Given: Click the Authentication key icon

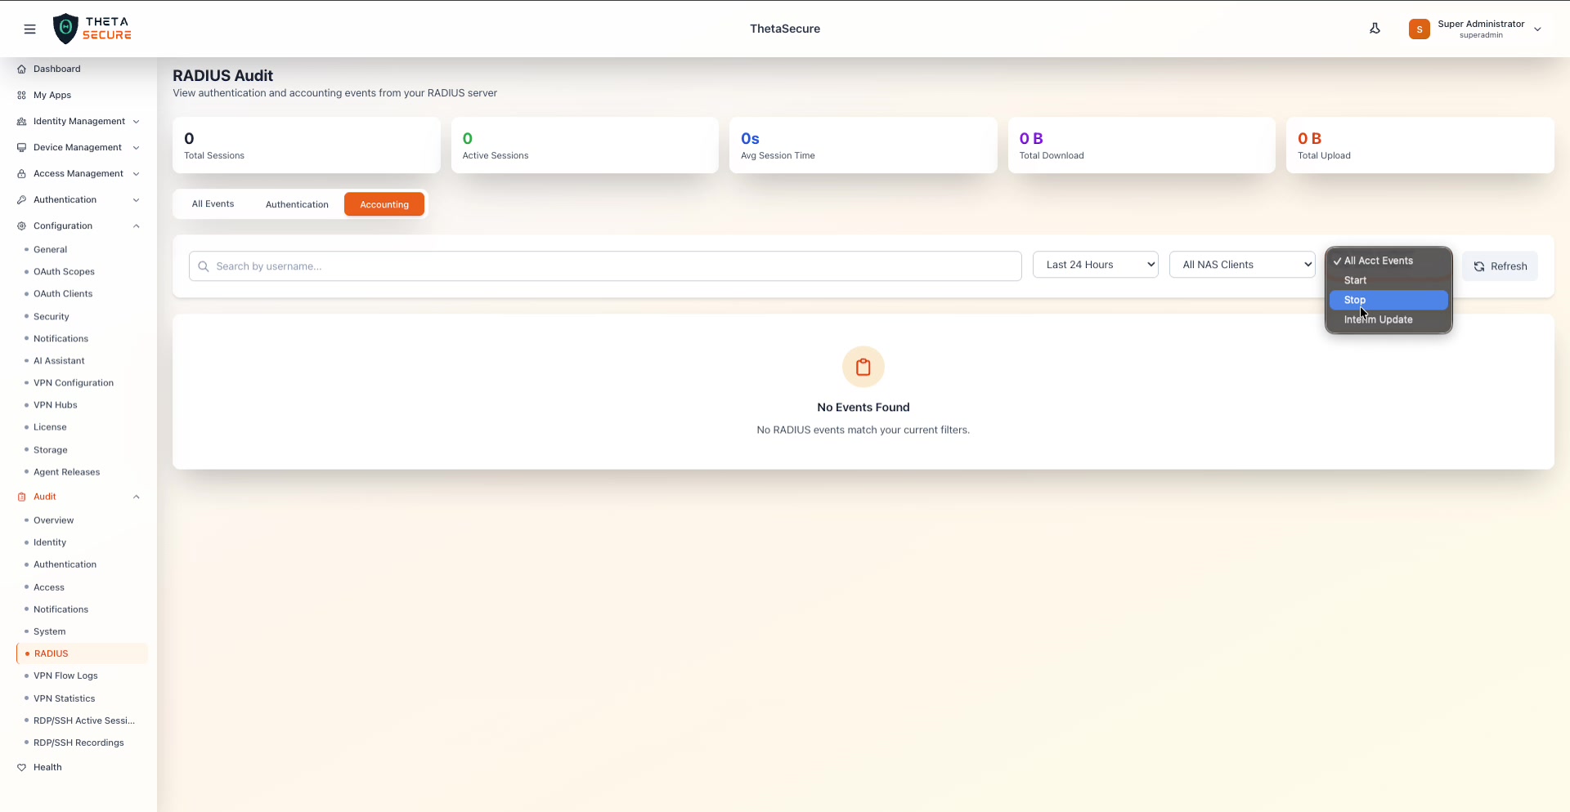Looking at the screenshot, I should point(21,199).
